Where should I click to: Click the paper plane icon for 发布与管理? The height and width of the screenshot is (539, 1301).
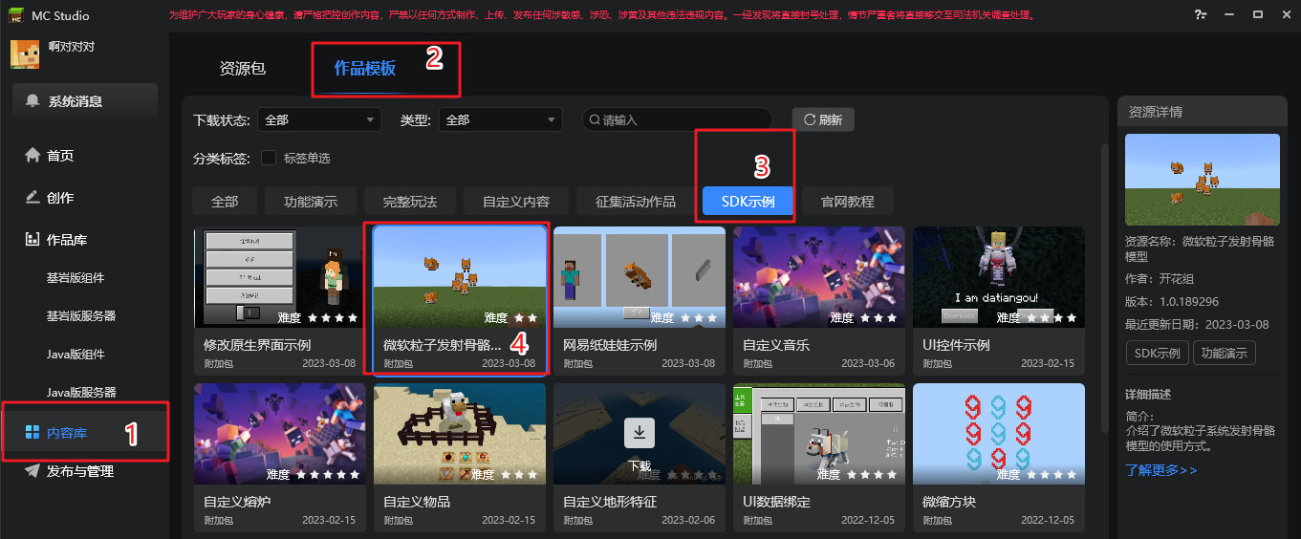pyautogui.click(x=33, y=471)
